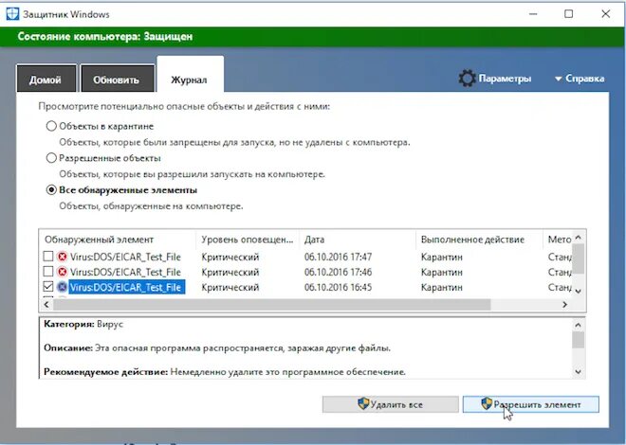Click the Удалить все button
Viewport: 626px width, 445px height.
pyautogui.click(x=390, y=404)
